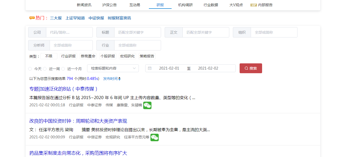
Task: Click 行业研报 tag in the 中信证券 result
Action: coord(76,137)
